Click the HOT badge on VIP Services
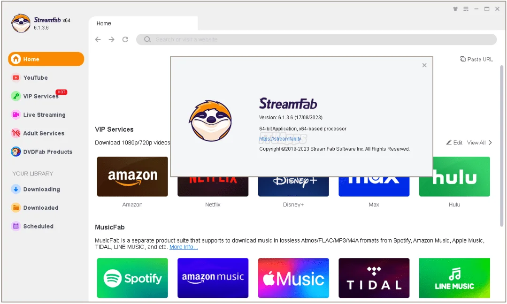507x304 pixels. [61, 92]
